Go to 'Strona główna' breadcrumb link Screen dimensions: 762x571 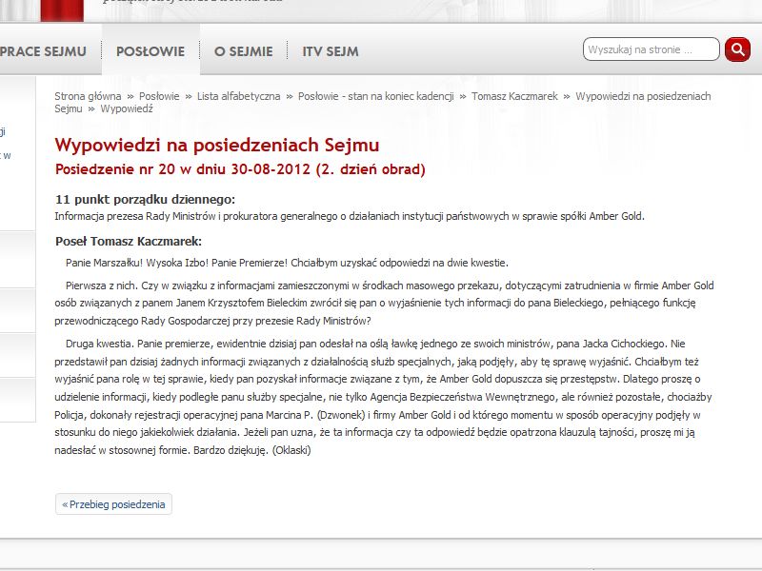pyautogui.click(x=88, y=96)
